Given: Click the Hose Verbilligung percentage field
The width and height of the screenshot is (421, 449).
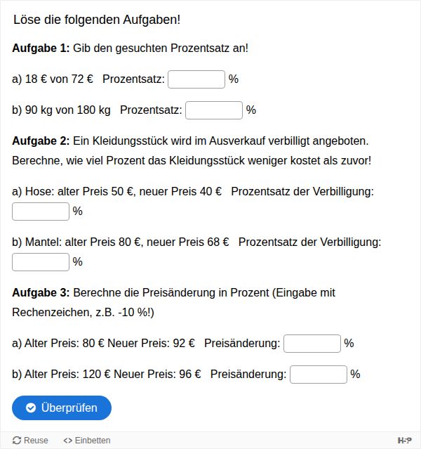Looking at the screenshot, I should point(41,212).
